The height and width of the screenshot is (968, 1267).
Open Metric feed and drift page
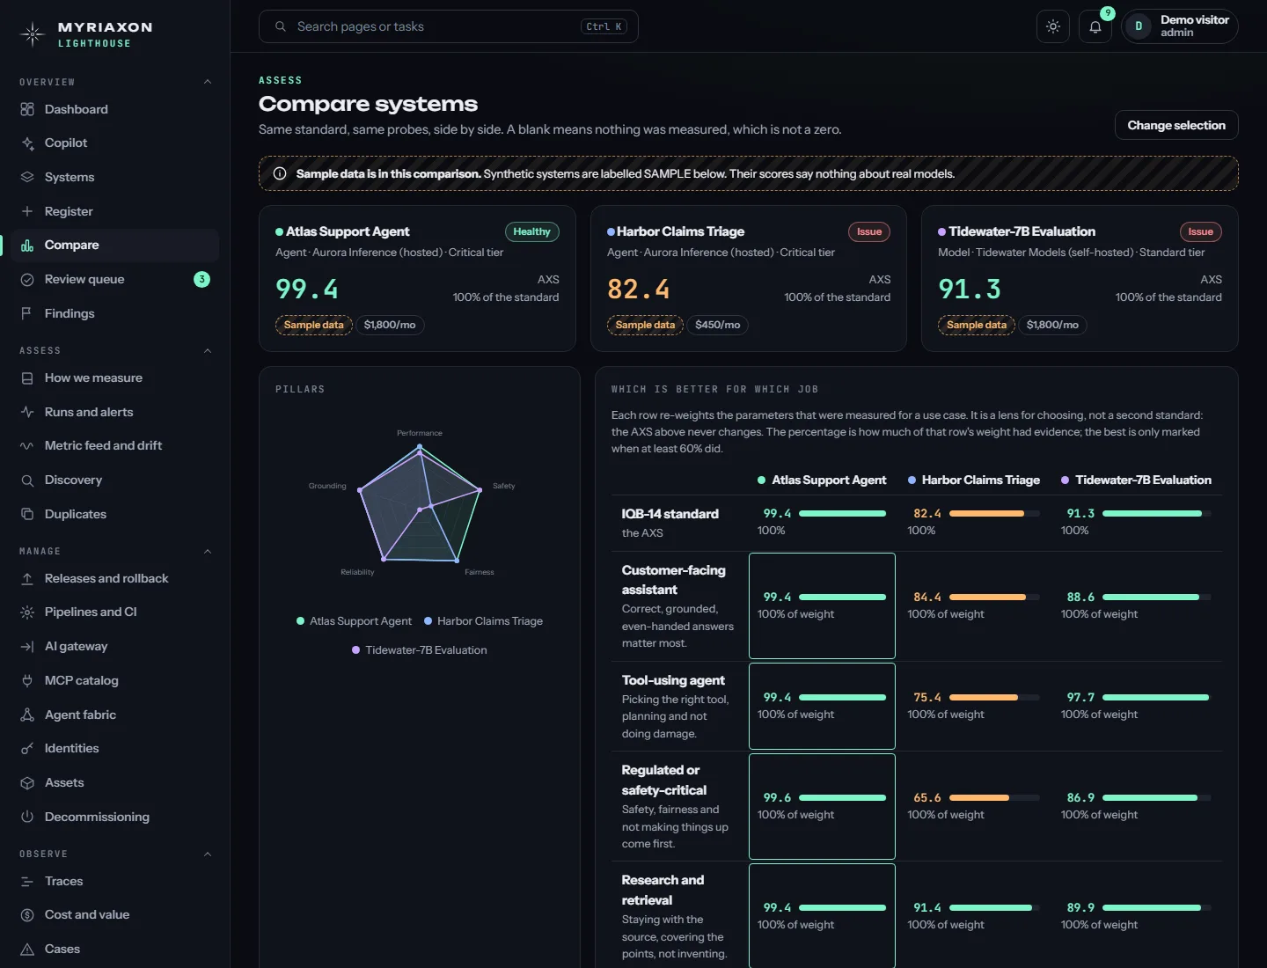(114, 446)
